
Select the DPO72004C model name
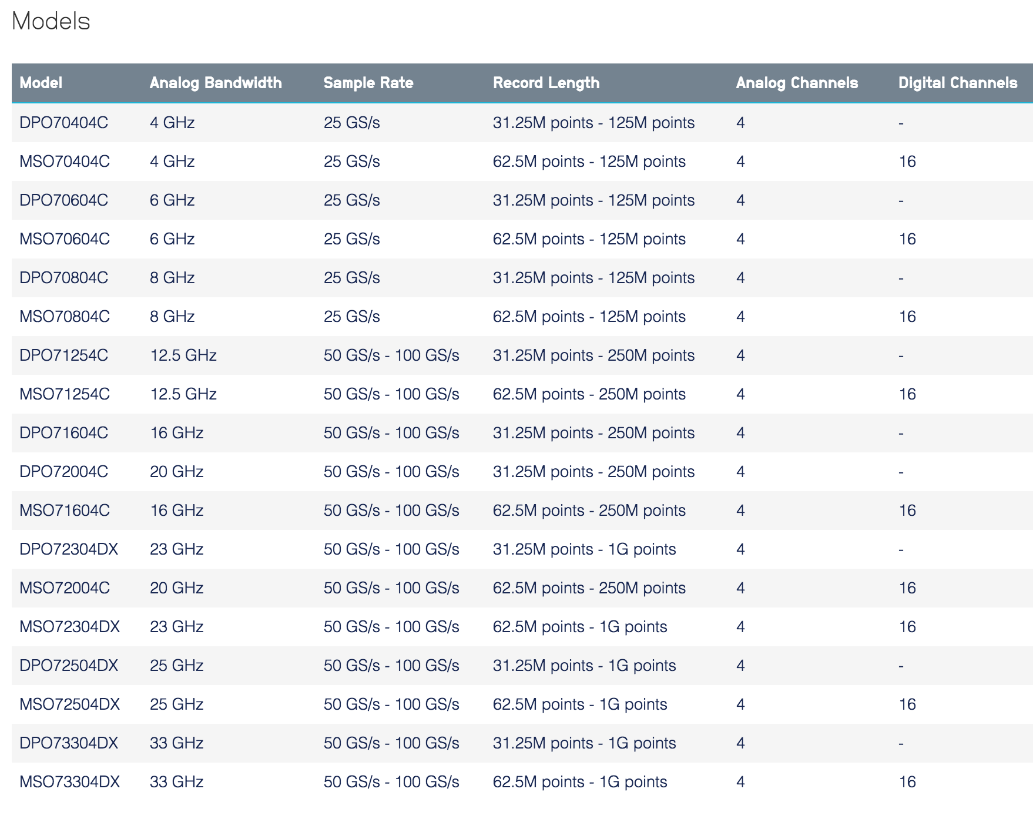pyautogui.click(x=63, y=472)
